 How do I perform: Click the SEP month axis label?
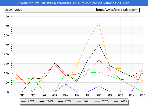[110, 95]
